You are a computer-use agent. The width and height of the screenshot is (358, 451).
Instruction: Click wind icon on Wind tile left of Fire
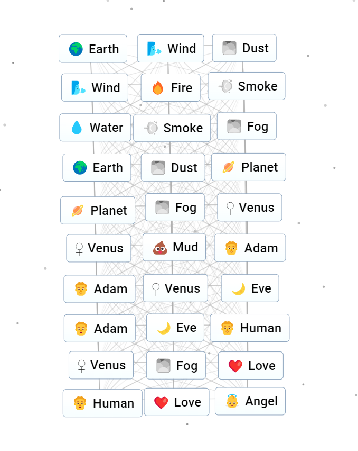79,88
